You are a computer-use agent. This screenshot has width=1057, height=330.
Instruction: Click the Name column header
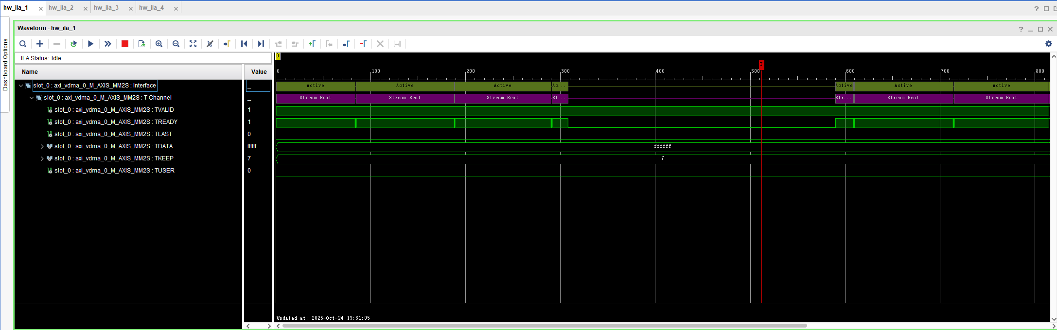click(128, 71)
